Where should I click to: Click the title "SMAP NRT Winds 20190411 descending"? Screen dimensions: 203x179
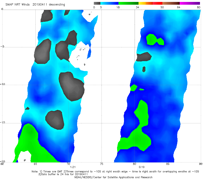pos(35,4)
